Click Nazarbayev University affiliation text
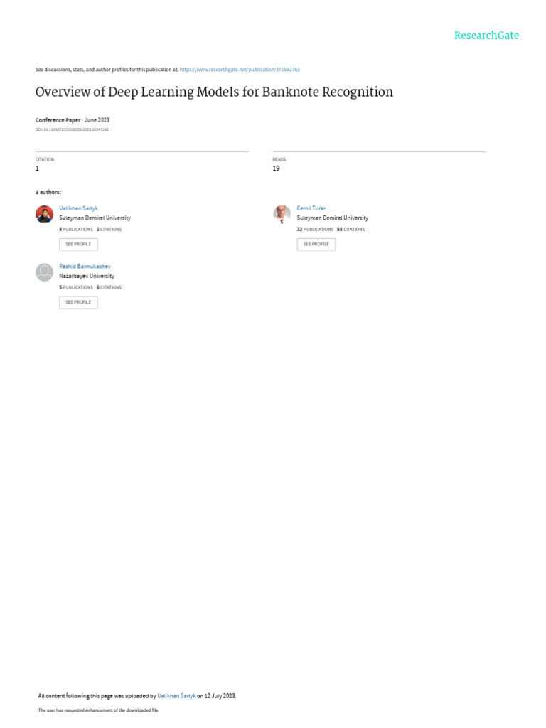 pyautogui.click(x=87, y=276)
